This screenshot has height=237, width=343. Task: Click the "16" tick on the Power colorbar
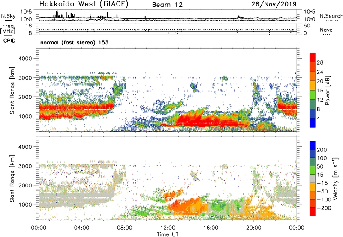click(x=320, y=90)
